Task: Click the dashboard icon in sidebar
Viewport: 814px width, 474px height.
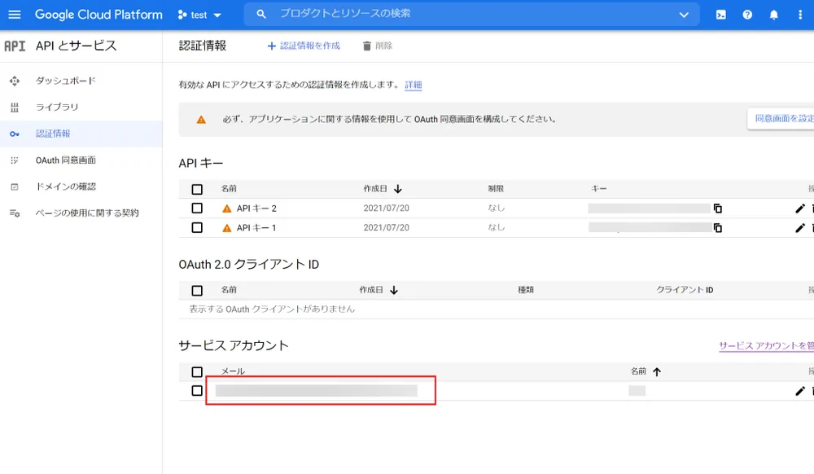Action: pyautogui.click(x=15, y=81)
